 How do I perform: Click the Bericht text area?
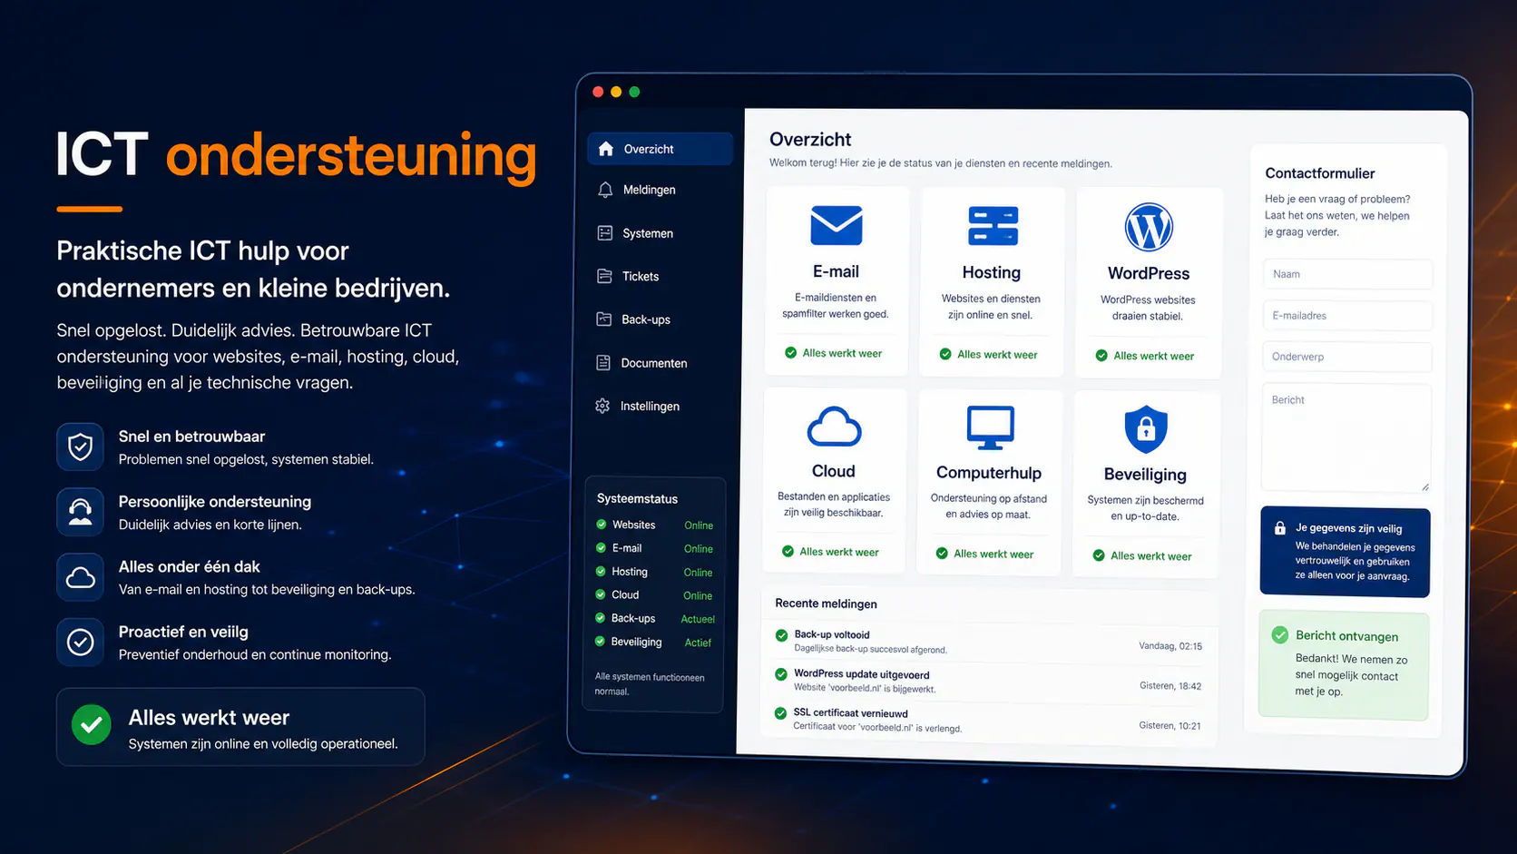1346,438
